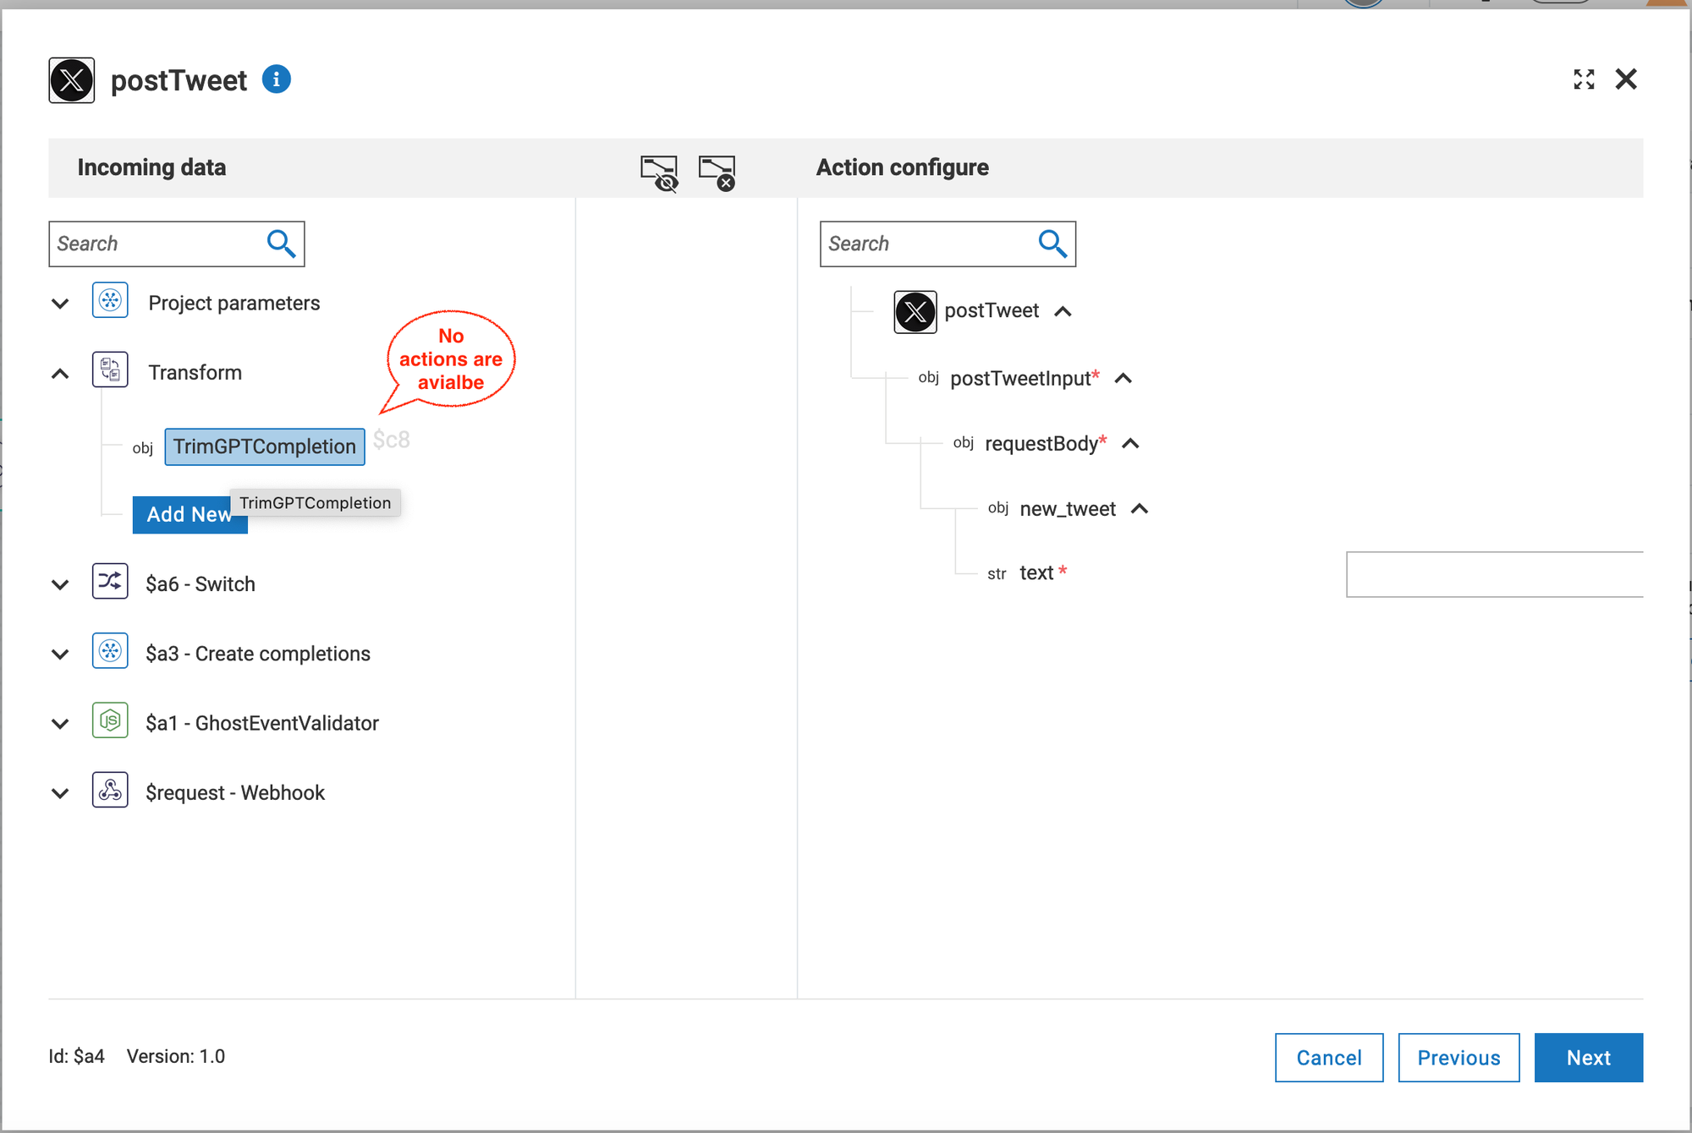Click the Switch action icon
Image resolution: width=1692 pixels, height=1133 pixels.
click(x=110, y=582)
